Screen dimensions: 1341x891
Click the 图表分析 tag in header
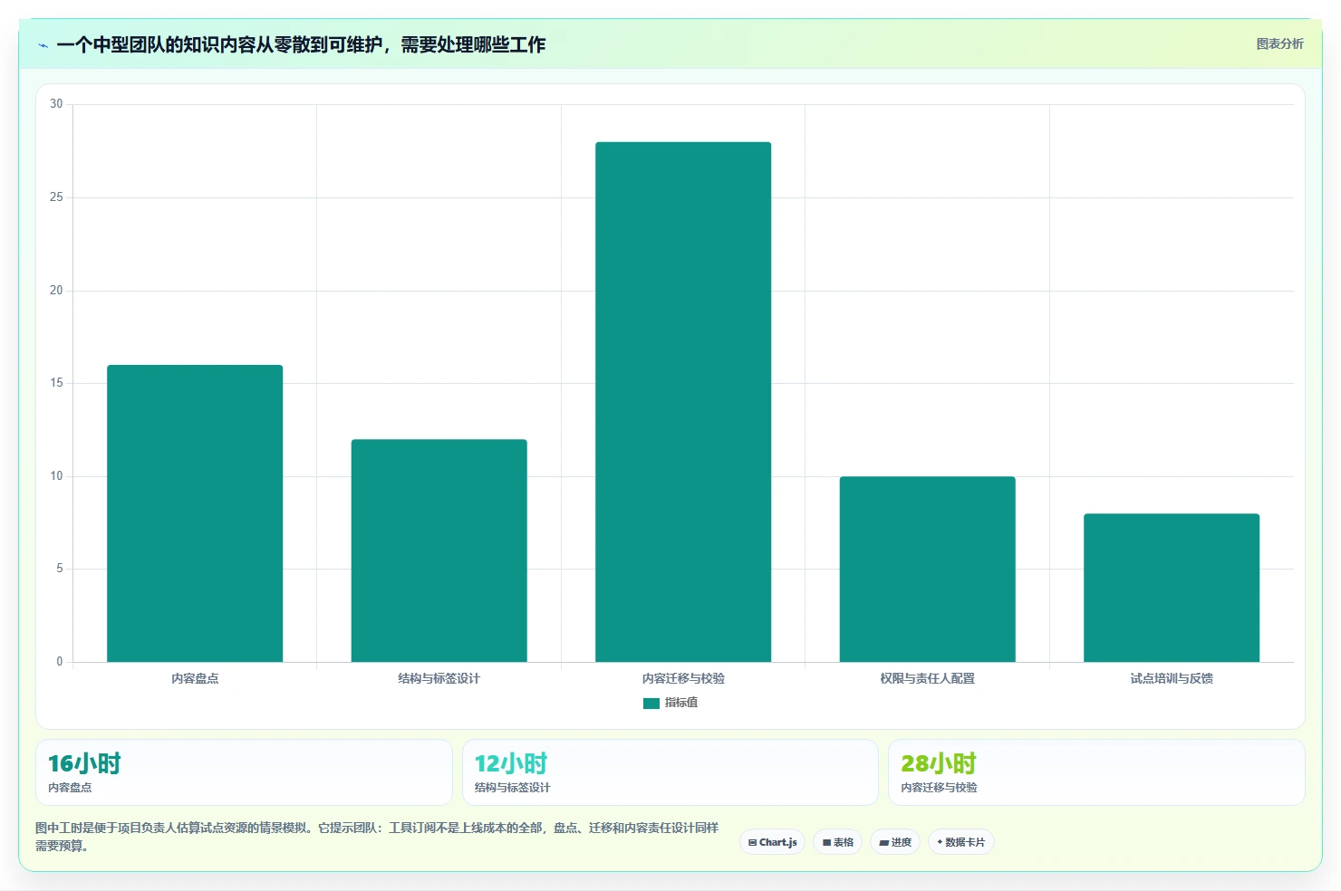(1279, 43)
